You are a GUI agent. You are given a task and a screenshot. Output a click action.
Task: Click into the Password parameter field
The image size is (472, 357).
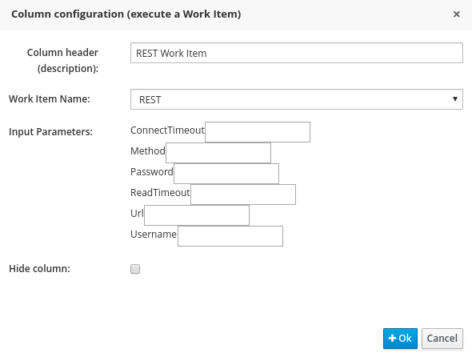(226, 174)
